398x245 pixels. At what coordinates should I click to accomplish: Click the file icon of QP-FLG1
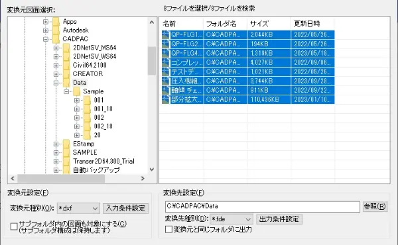click(166, 34)
